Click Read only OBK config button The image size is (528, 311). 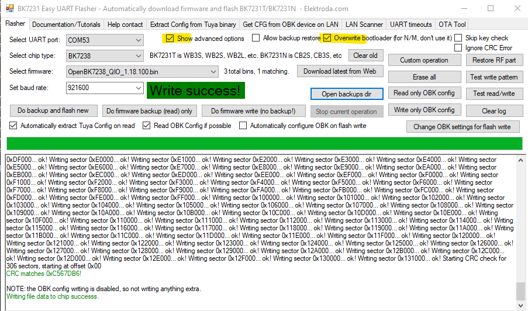[x=424, y=93]
